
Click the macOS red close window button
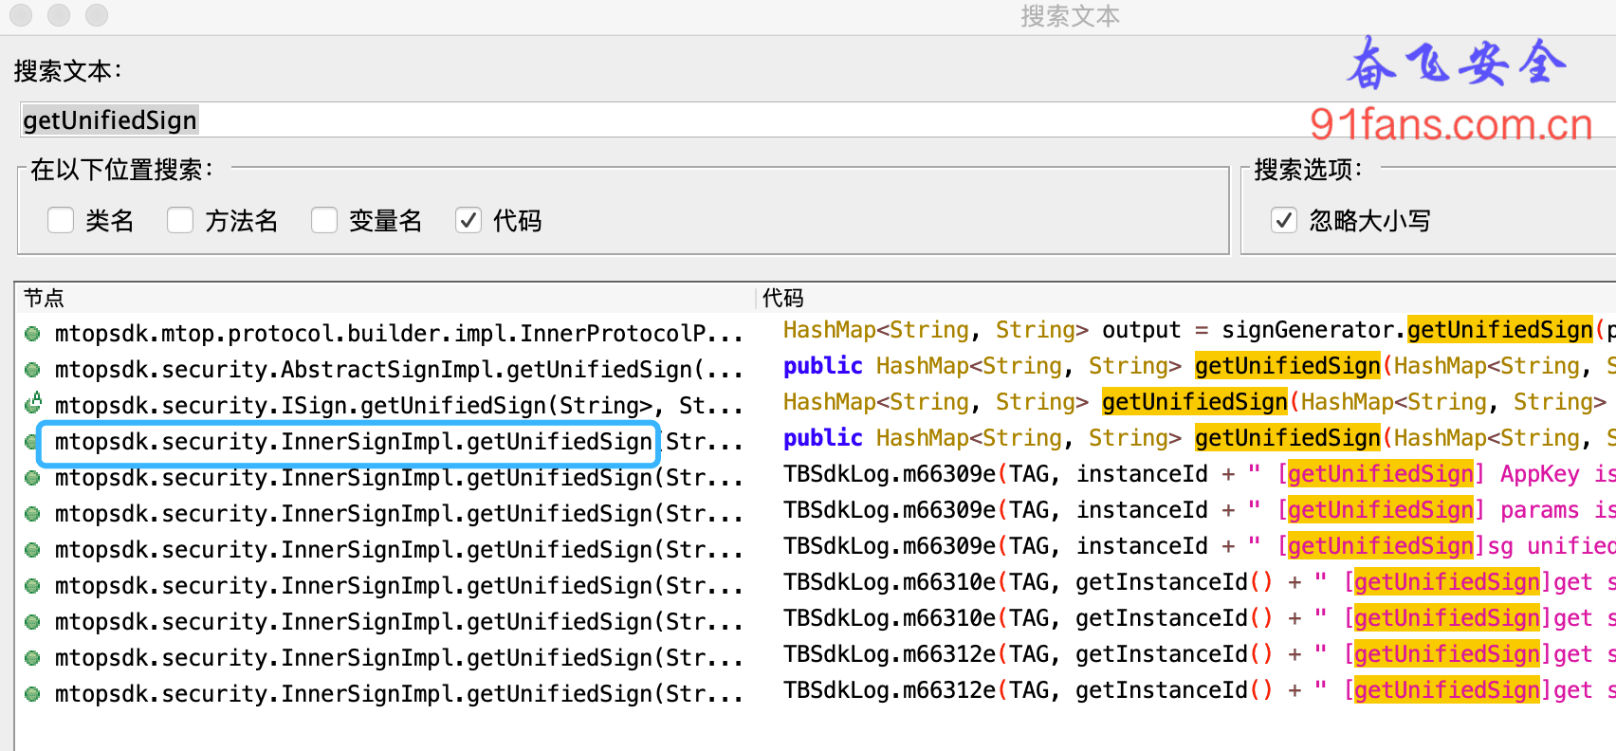21,15
